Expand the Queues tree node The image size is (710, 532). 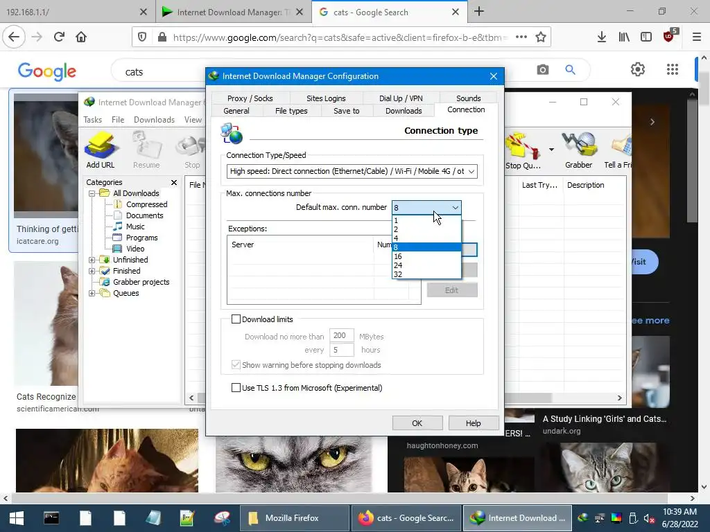coord(92,293)
